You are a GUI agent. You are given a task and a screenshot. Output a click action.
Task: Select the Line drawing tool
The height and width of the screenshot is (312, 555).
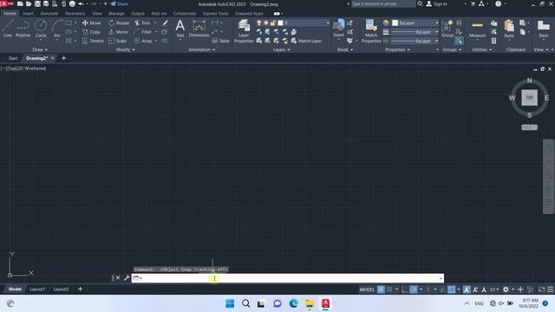click(x=8, y=29)
